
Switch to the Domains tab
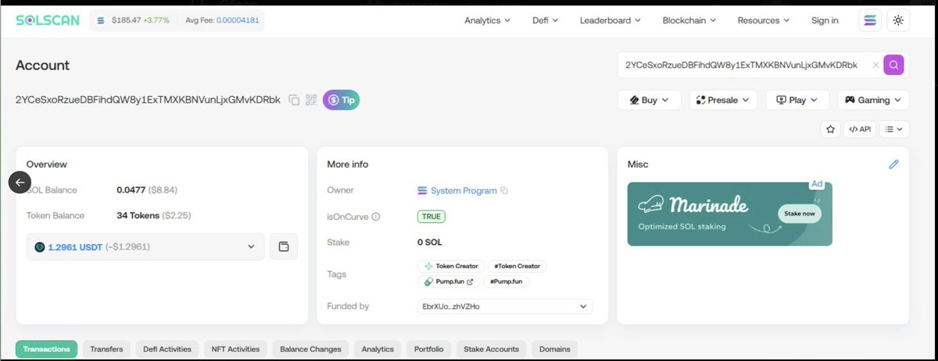tap(555, 349)
